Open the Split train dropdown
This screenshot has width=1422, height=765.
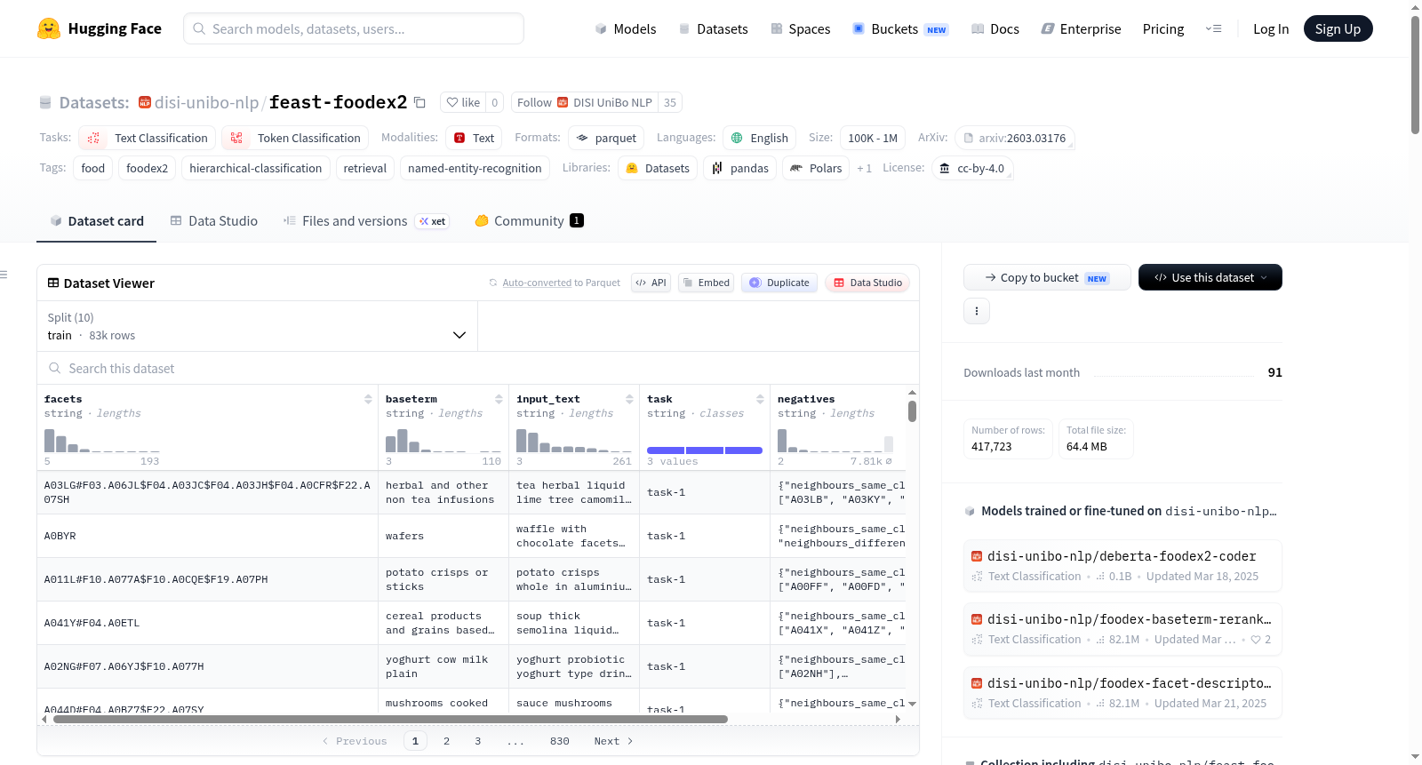pyautogui.click(x=257, y=326)
